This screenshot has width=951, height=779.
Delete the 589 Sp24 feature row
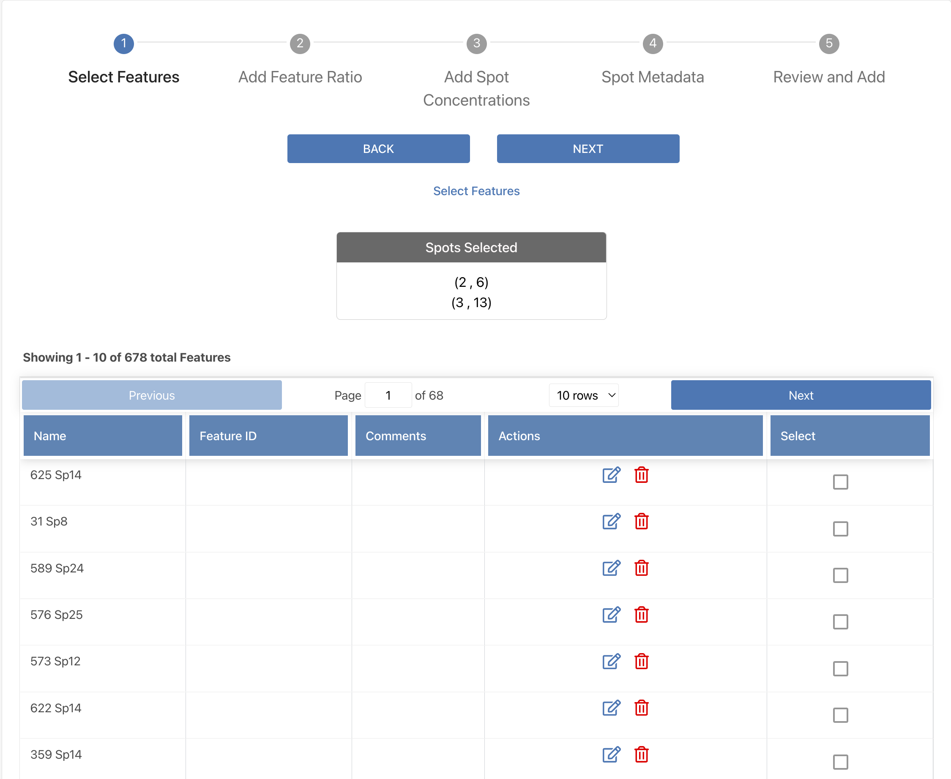click(x=641, y=568)
